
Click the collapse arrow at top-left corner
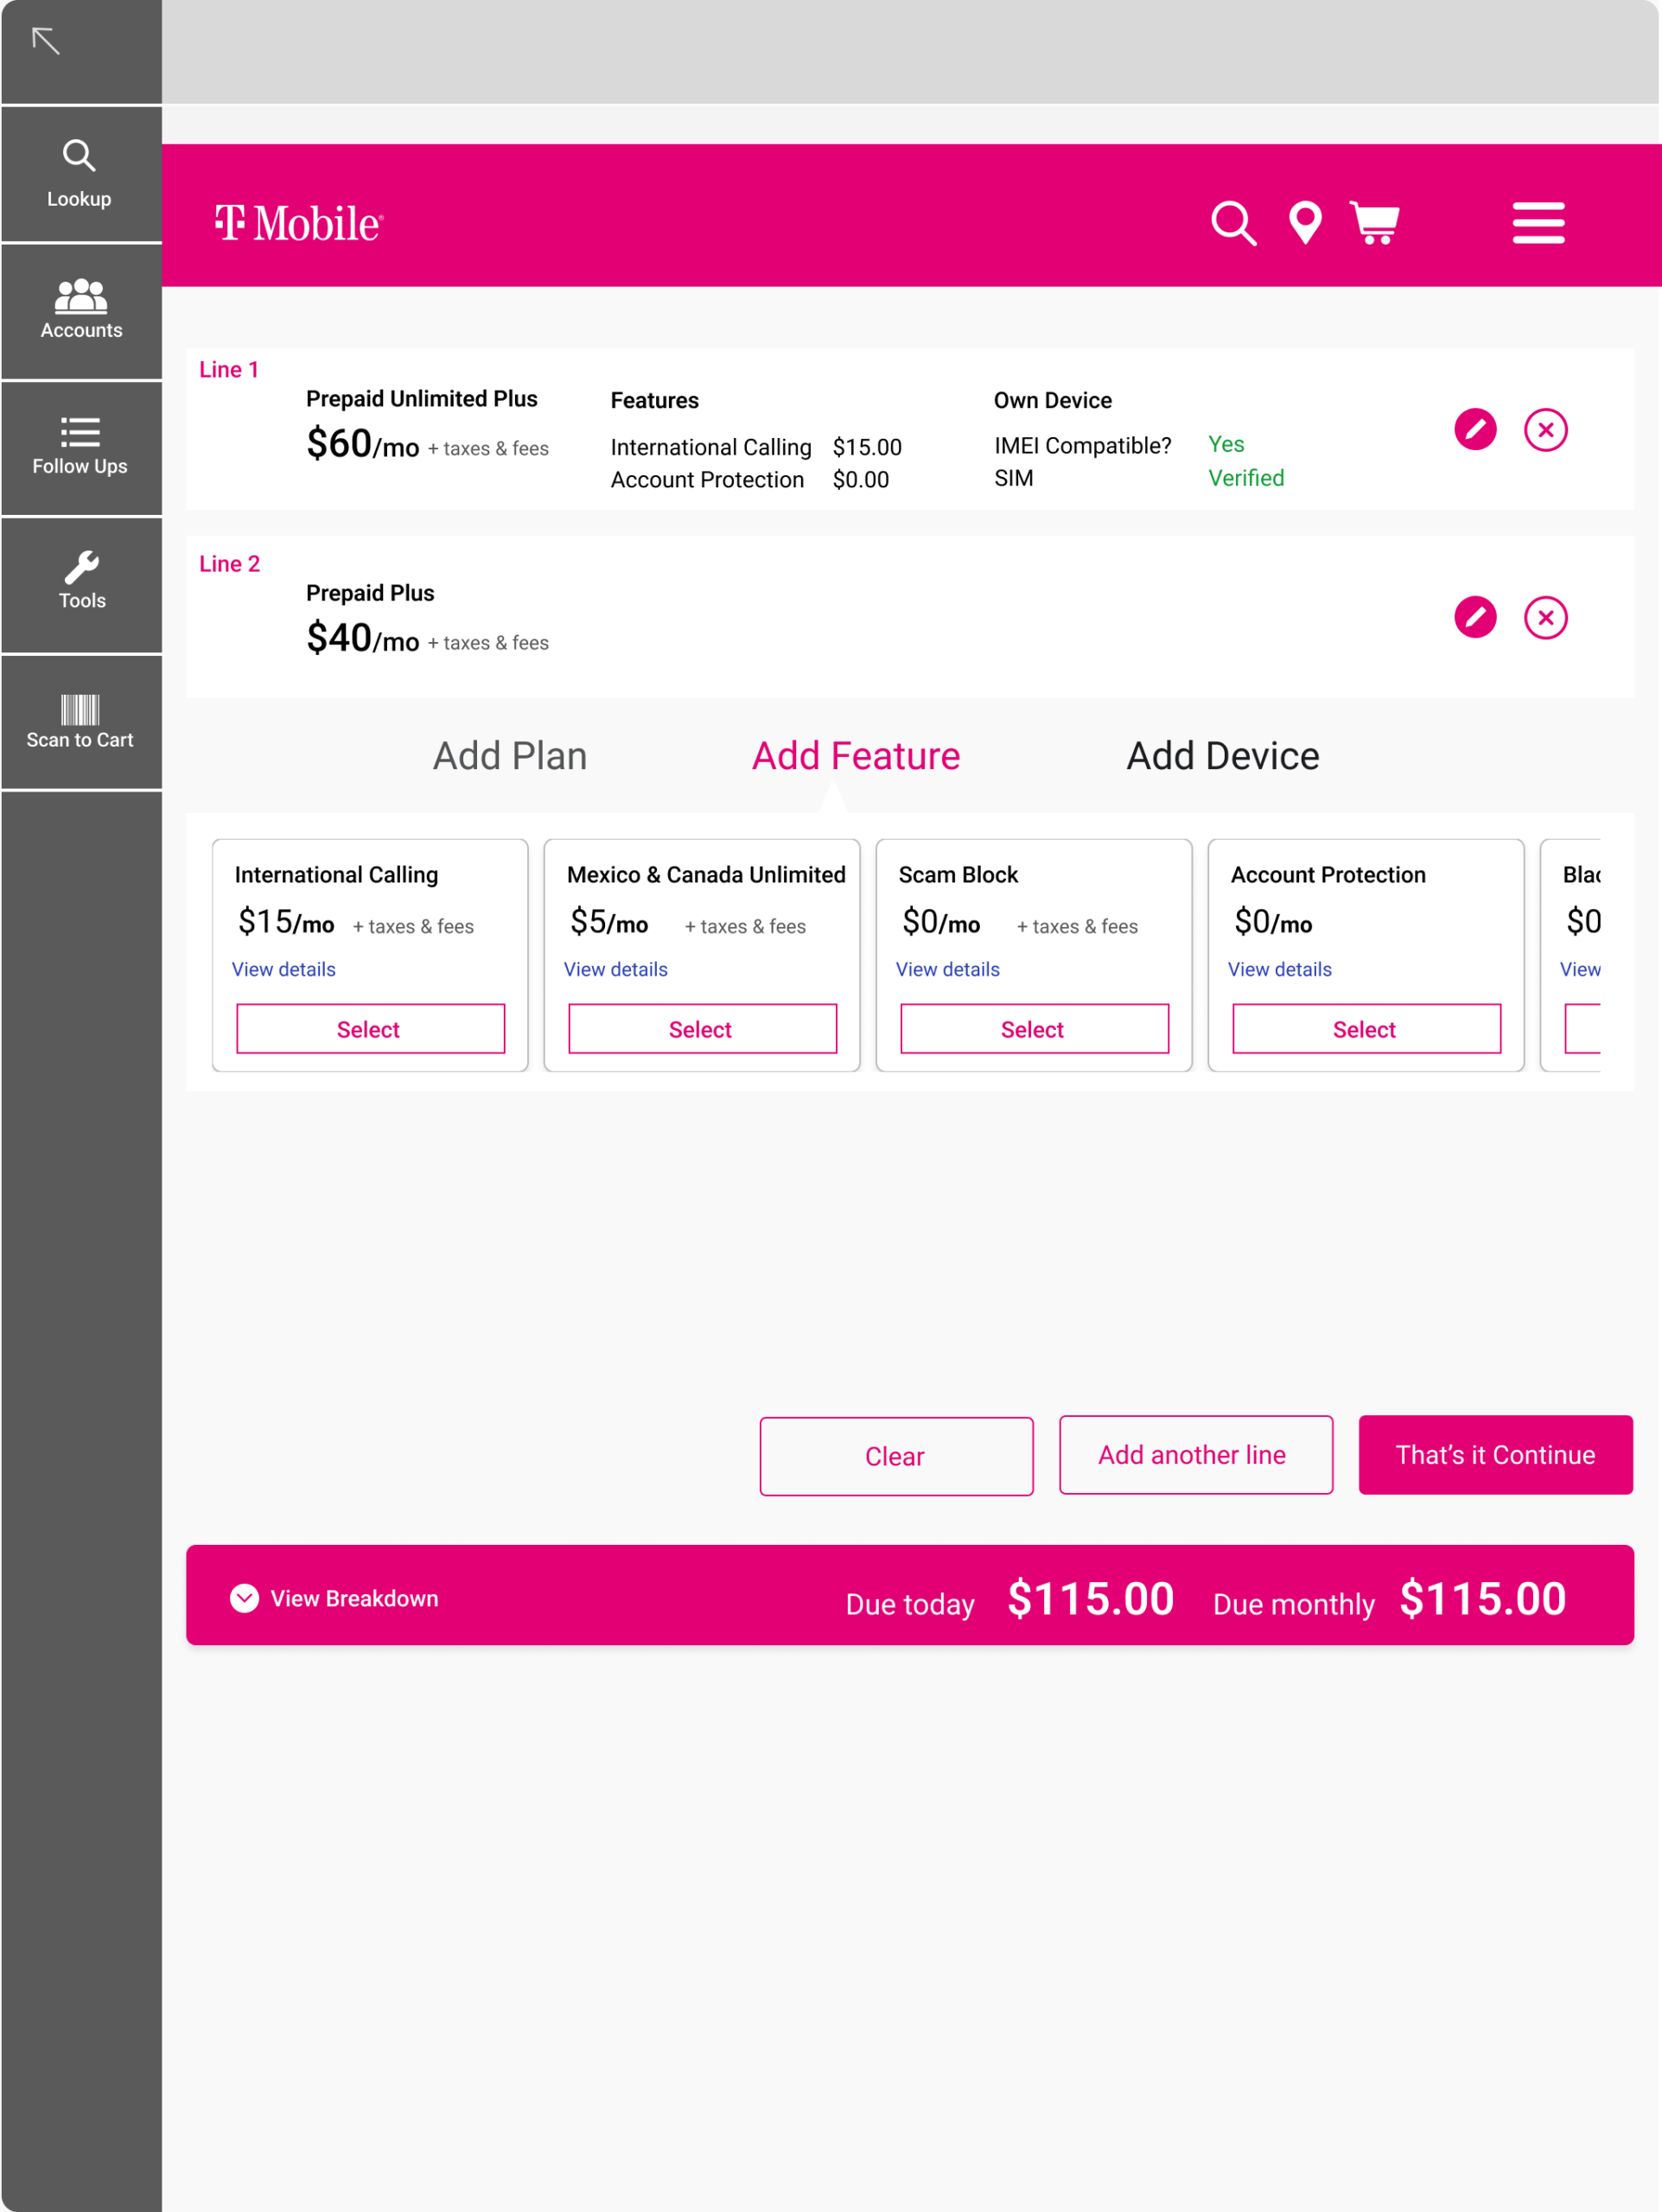click(x=46, y=41)
